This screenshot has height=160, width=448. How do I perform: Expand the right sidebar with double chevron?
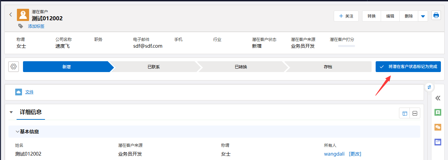[438, 98]
